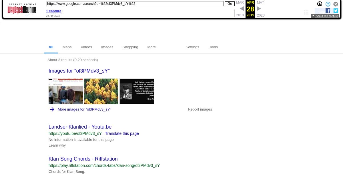This screenshot has height=180, width=343.
Task: Click the Wayback URL input field
Action: 135,4
